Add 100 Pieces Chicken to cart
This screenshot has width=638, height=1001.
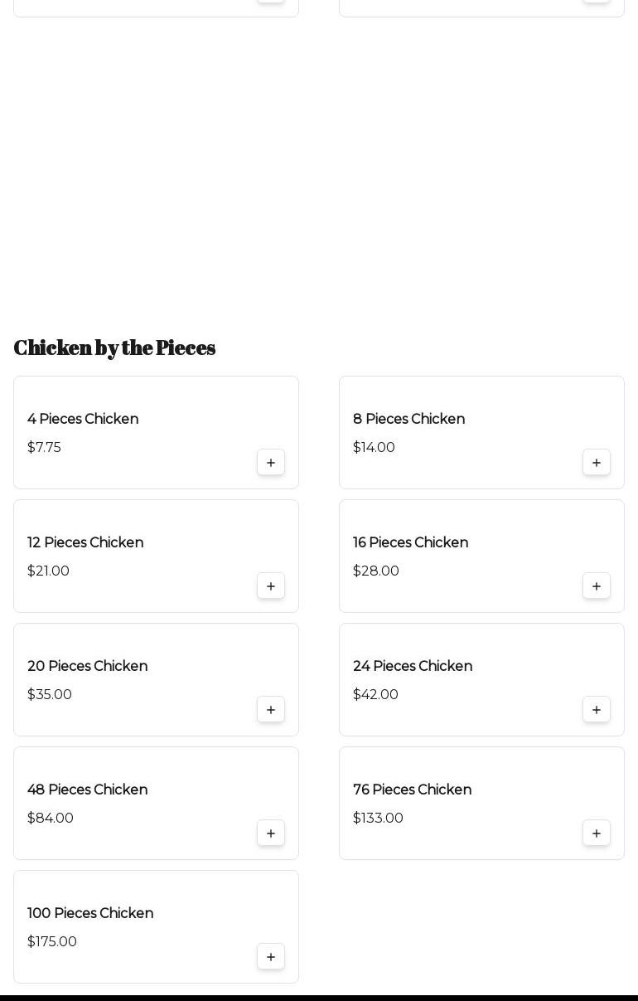coord(271,957)
